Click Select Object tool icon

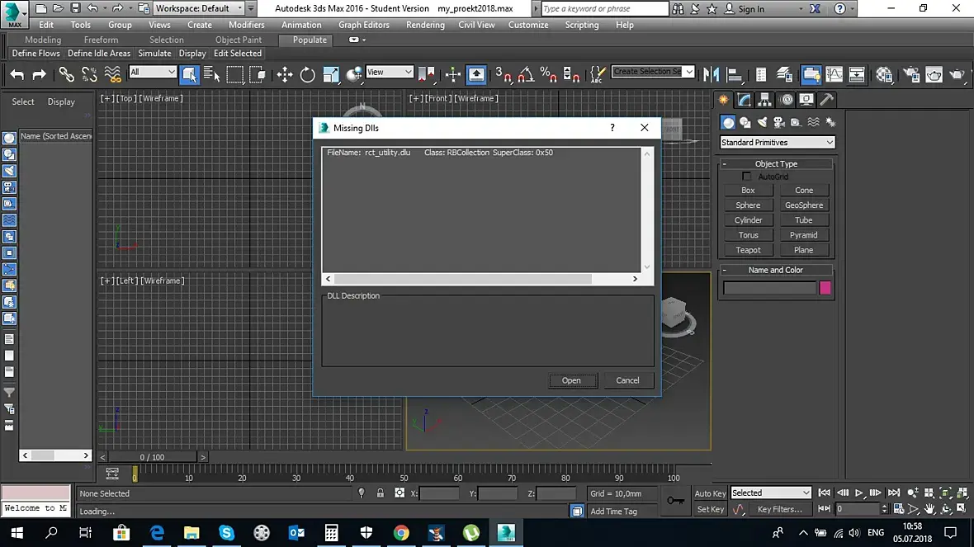(189, 75)
